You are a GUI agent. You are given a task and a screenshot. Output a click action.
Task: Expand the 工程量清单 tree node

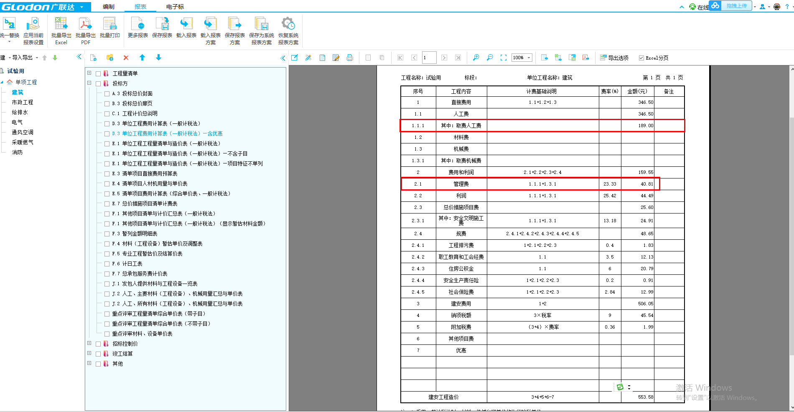(89, 73)
